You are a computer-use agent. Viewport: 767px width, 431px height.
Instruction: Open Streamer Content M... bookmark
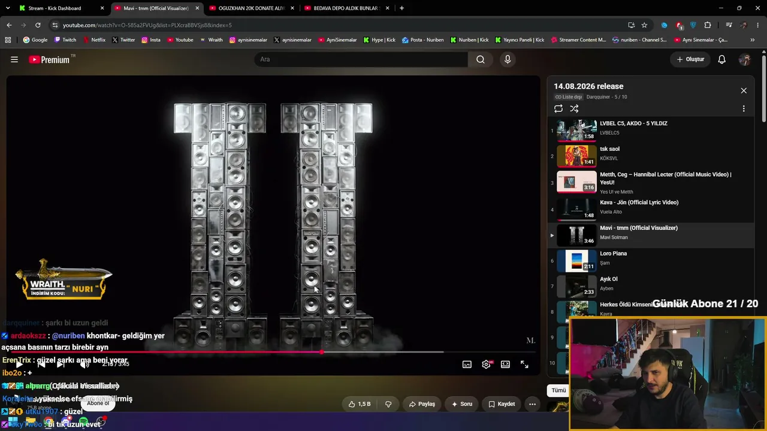(x=578, y=40)
